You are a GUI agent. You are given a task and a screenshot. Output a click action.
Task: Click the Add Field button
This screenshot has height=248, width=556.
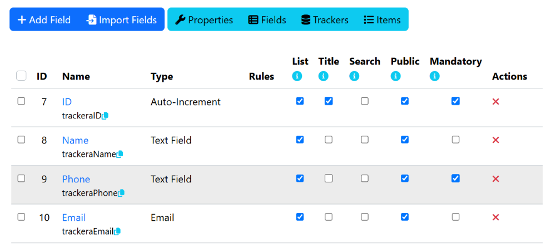pos(44,20)
